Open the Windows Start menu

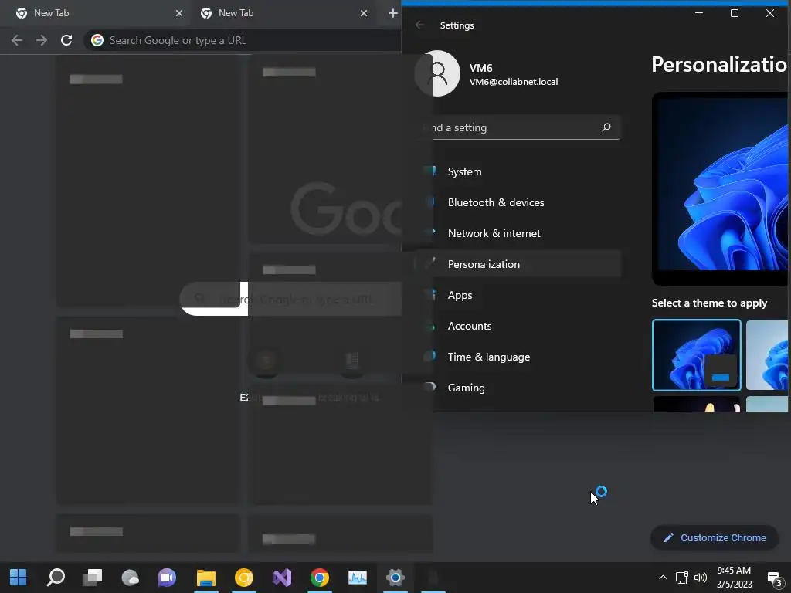19,578
